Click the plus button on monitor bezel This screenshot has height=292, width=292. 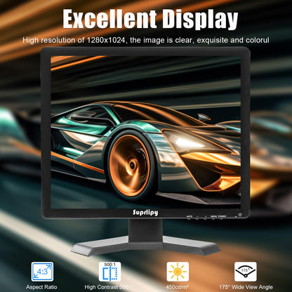point(206,218)
